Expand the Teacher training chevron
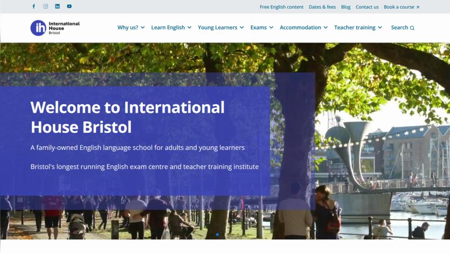Viewport: 450px width, 253px height. pos(380,28)
